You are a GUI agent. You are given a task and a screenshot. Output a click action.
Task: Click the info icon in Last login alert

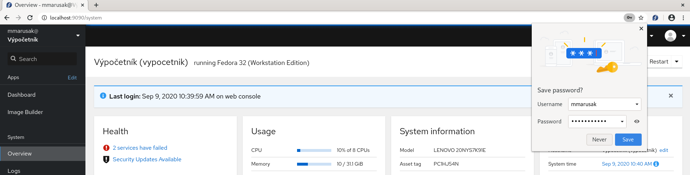[x=103, y=96]
